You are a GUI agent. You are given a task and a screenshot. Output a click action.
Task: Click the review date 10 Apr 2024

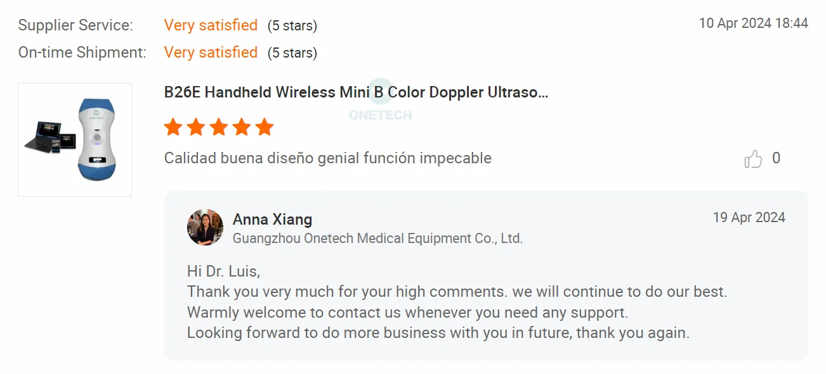[x=753, y=23]
